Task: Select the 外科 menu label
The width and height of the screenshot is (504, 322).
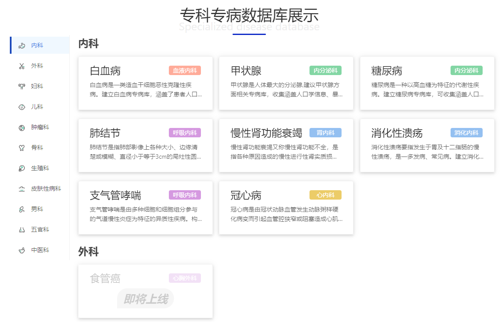Action: (37, 66)
